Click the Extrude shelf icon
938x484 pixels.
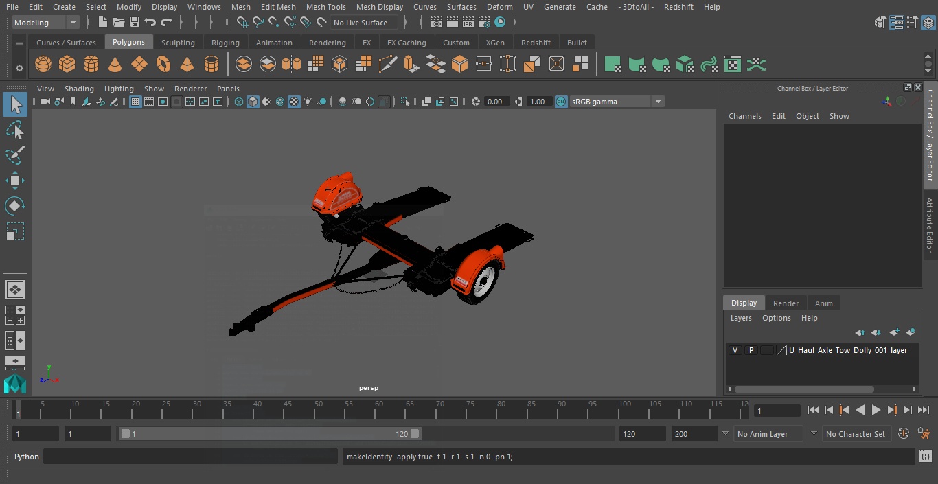[x=411, y=65]
